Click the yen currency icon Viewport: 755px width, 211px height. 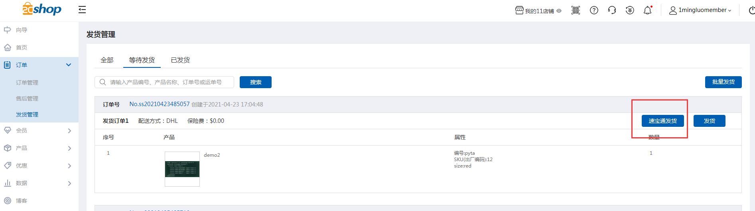(x=630, y=10)
